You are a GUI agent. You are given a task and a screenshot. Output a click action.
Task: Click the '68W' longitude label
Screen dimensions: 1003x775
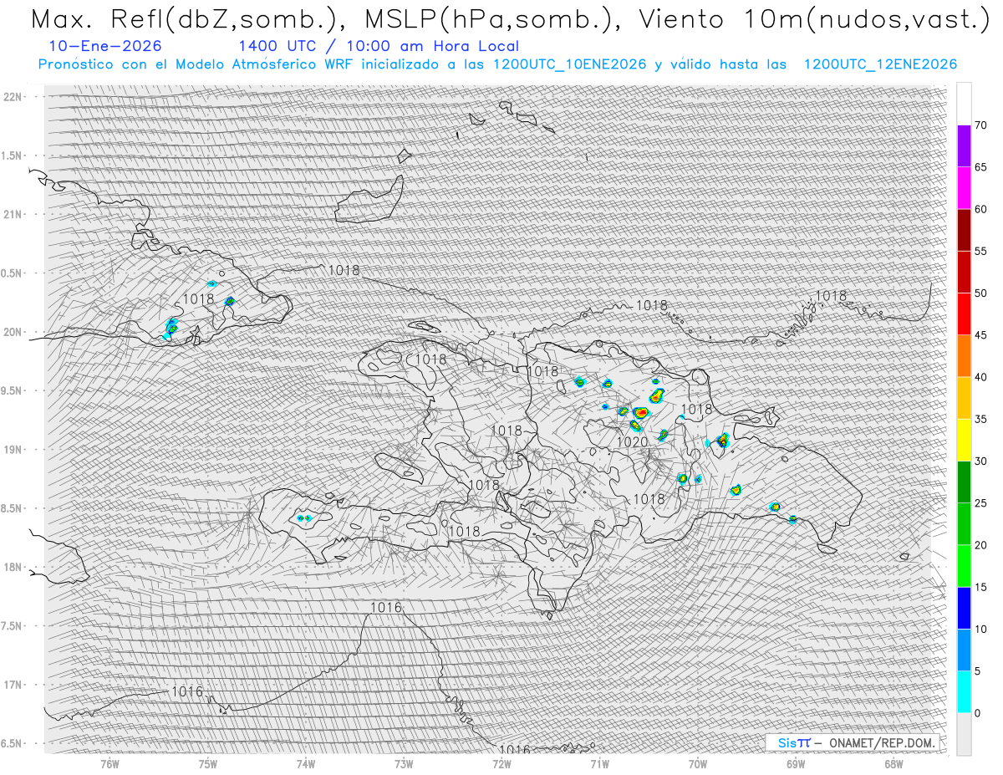pyautogui.click(x=894, y=763)
